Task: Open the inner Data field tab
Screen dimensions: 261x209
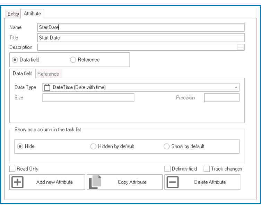Action: pyautogui.click(x=23, y=73)
